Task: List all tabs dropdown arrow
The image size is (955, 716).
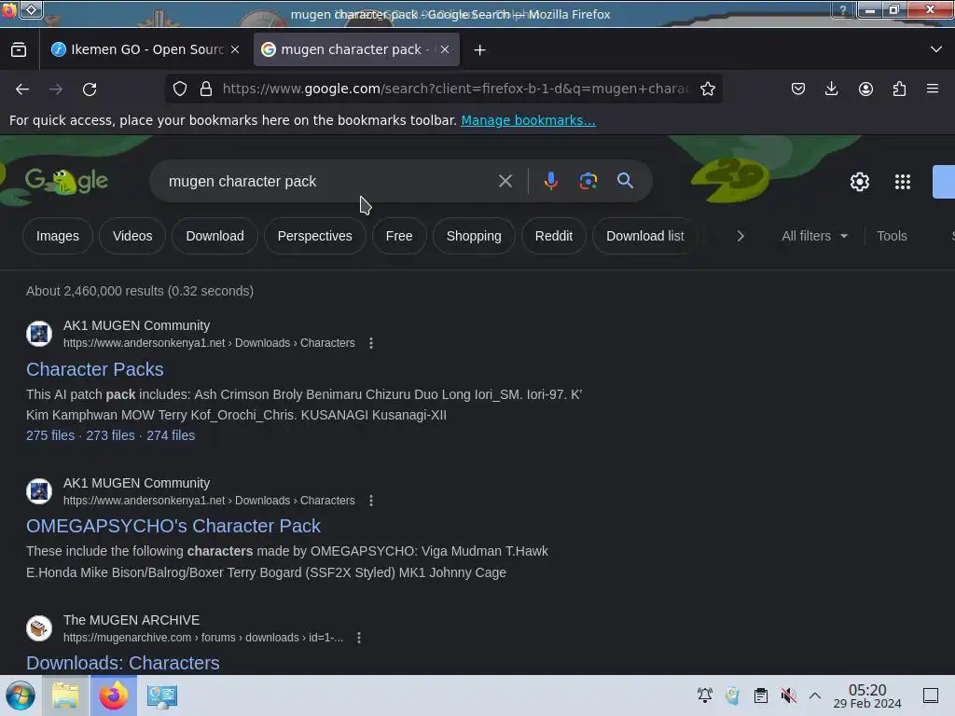Action: pyautogui.click(x=936, y=49)
